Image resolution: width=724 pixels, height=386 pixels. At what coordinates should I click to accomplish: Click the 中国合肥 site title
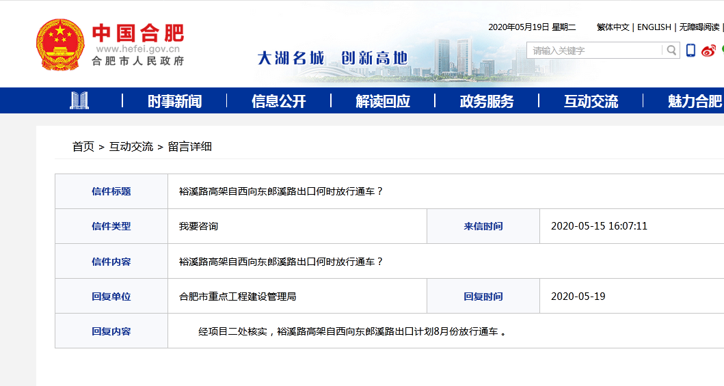138,33
